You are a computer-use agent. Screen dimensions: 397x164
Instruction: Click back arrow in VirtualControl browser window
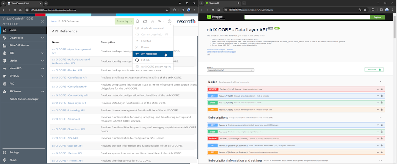click(4, 10)
